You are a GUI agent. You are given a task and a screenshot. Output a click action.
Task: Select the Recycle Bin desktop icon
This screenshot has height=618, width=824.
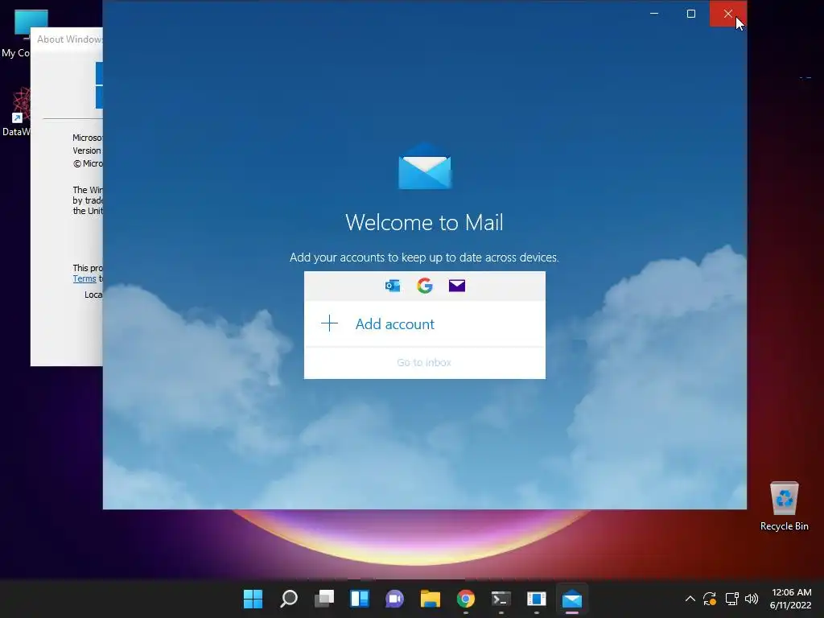[x=784, y=506]
